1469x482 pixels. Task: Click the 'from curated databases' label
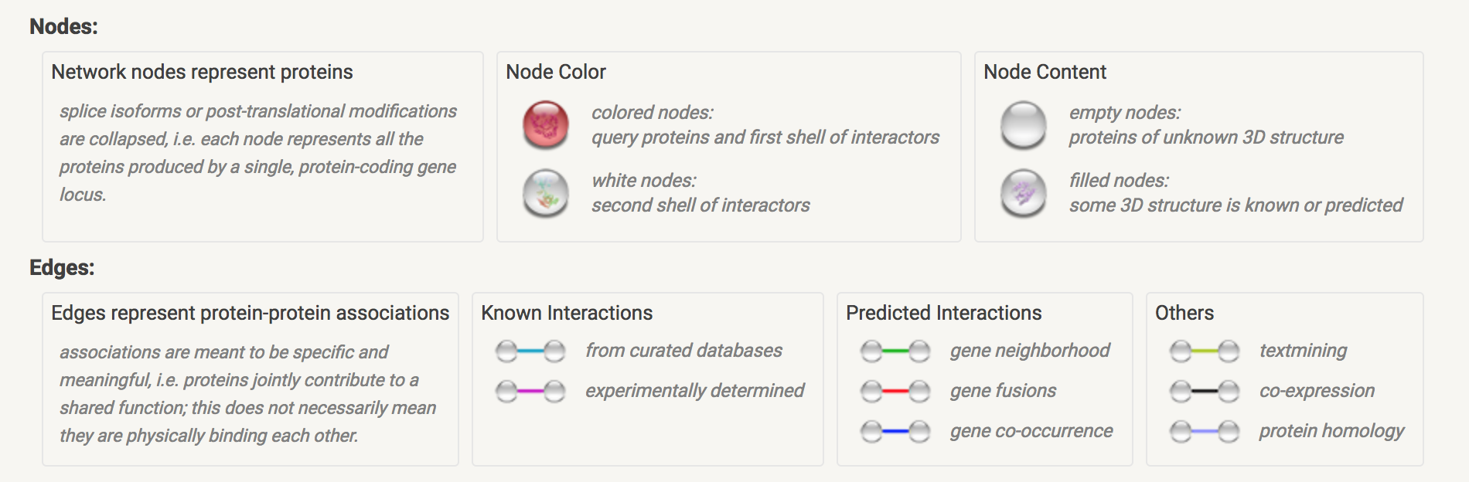tap(683, 351)
